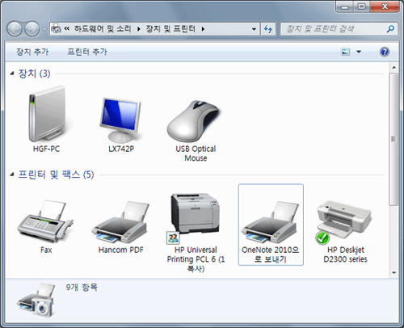This screenshot has width=404, height=328.
Task: Go back with the back navigation button
Action: tap(15, 28)
